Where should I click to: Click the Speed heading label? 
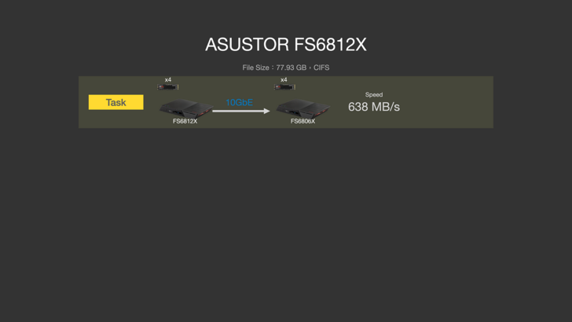coord(374,94)
